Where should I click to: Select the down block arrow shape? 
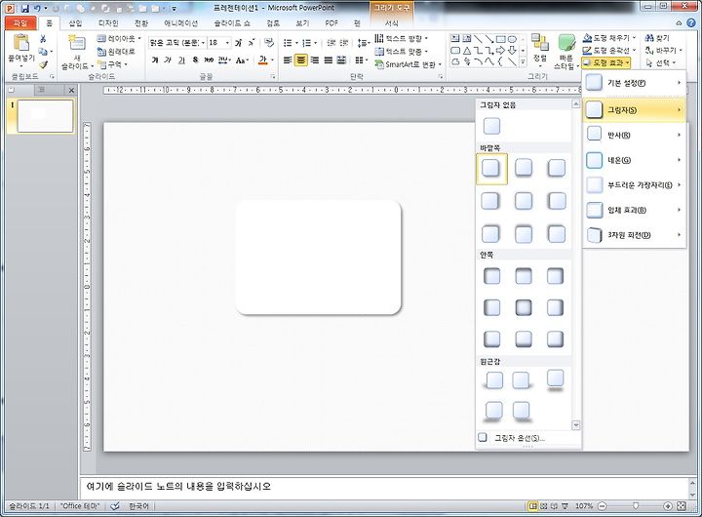tap(512, 51)
